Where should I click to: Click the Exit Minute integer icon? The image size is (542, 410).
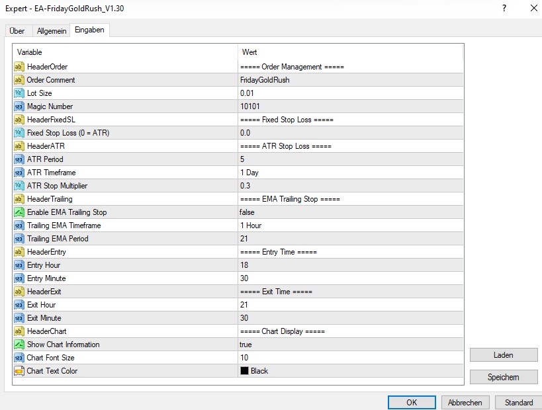pos(19,318)
